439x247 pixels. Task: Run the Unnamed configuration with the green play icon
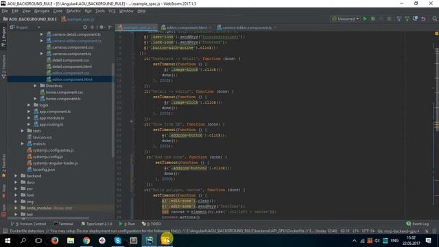pyautogui.click(x=365, y=19)
